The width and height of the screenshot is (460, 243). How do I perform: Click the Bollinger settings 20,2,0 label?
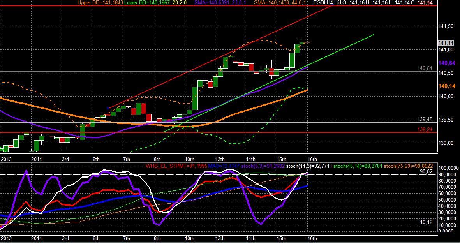[x=180, y=3]
